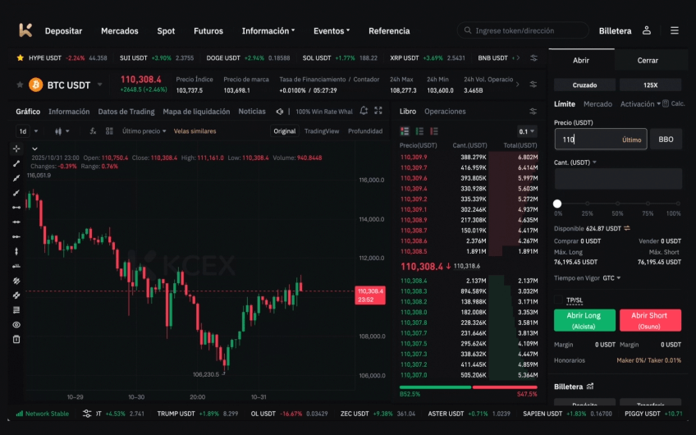
Task: Click the BTC USDT favorite star
Action: click(19, 85)
